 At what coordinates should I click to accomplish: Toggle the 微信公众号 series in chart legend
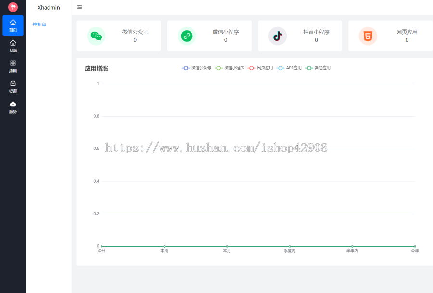[x=196, y=68]
